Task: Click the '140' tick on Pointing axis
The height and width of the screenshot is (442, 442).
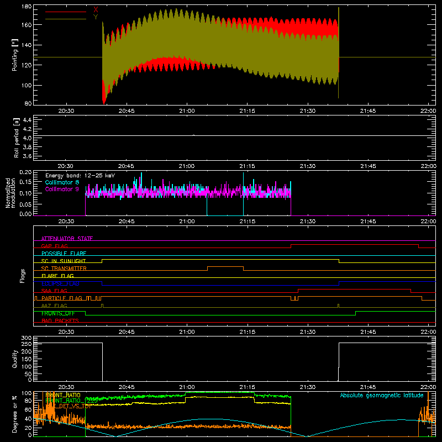Action: (x=27, y=45)
